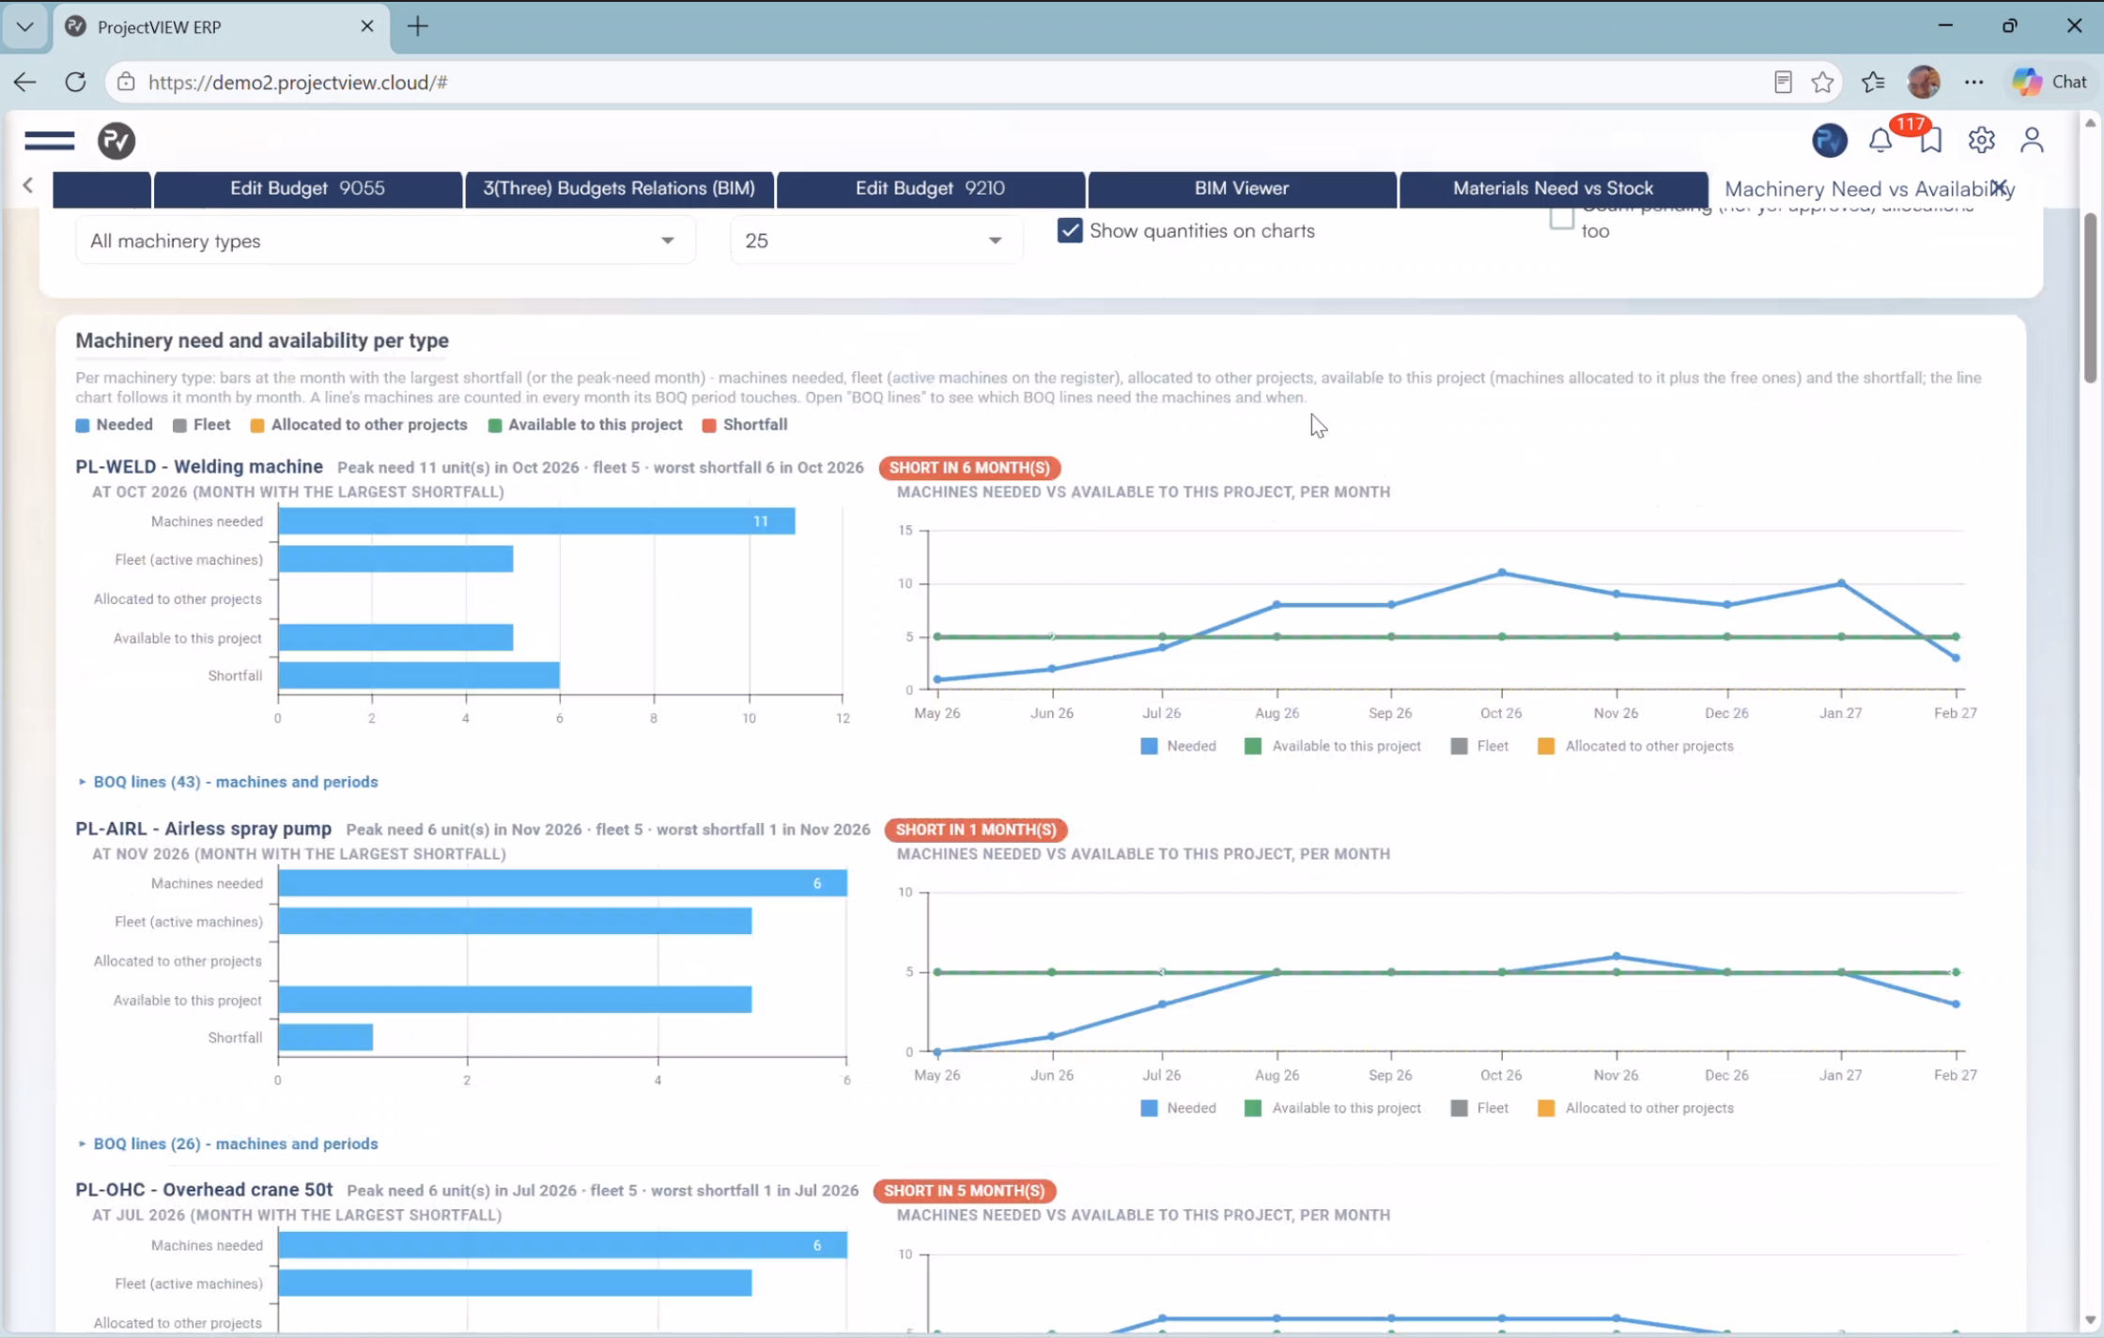Switch to Edit Budget 9055 tab
The width and height of the screenshot is (2104, 1338).
[308, 188]
